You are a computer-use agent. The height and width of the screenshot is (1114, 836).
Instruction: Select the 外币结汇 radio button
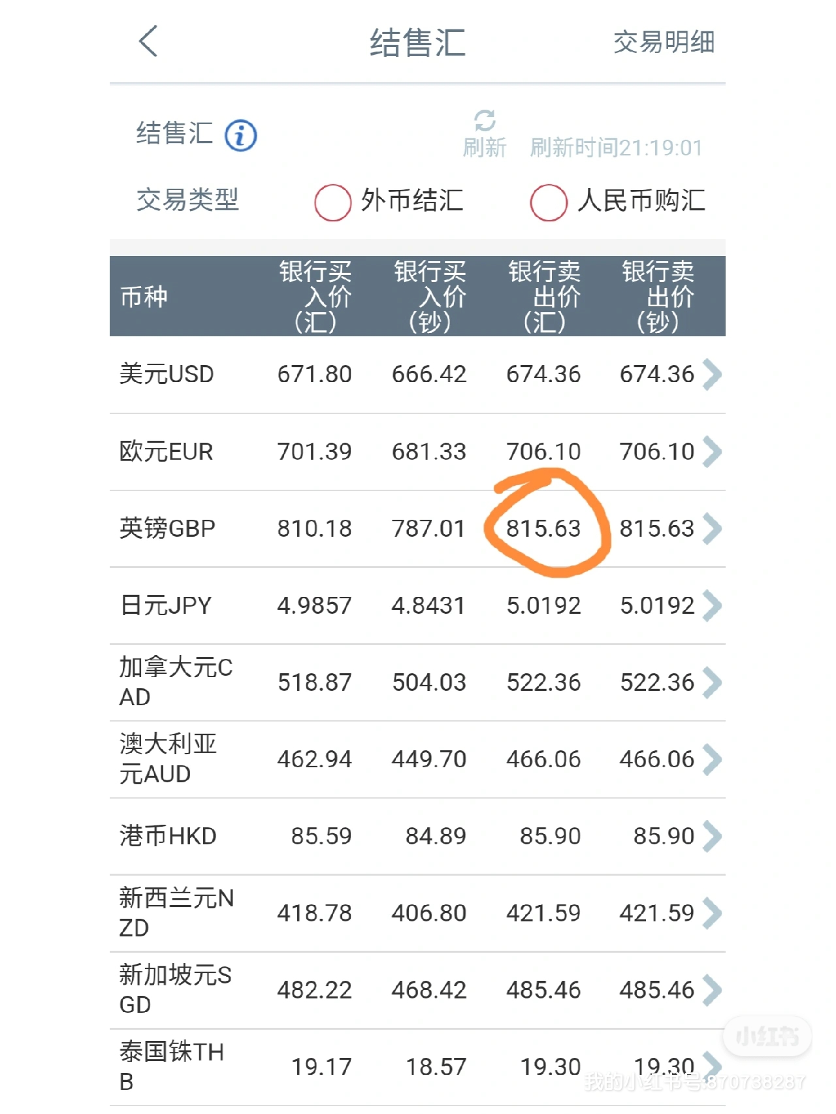point(332,202)
